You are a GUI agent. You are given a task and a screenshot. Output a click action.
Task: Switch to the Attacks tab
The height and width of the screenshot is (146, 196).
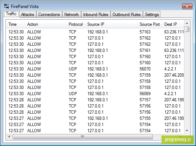[28, 15]
